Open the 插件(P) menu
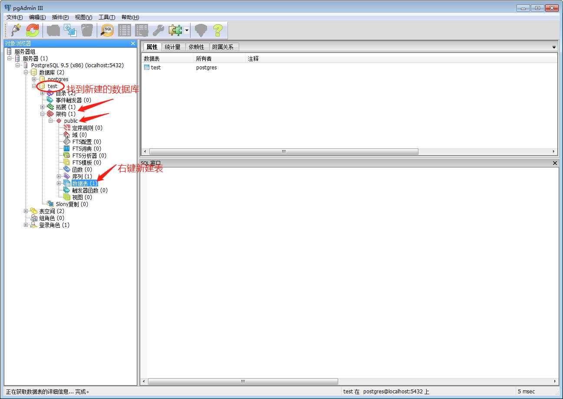This screenshot has height=399, width=563. click(60, 17)
